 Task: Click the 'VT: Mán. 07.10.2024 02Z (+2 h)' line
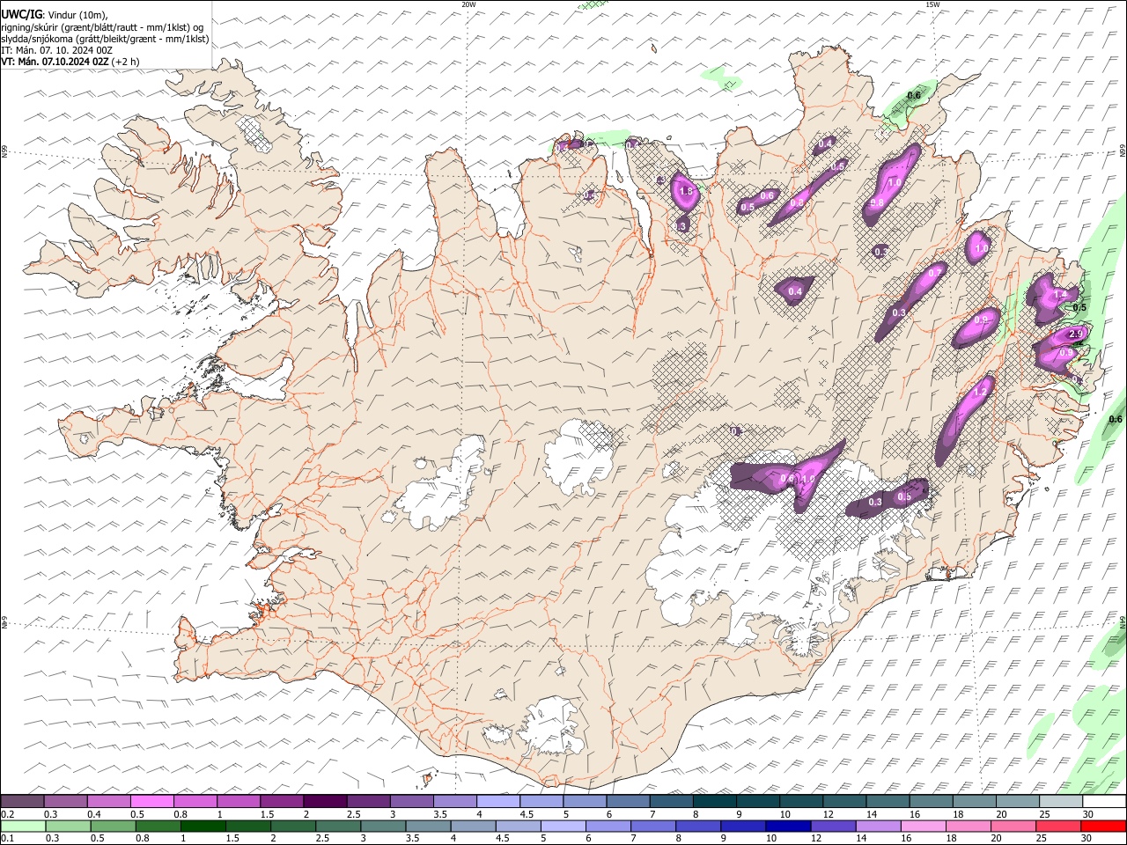[70, 62]
